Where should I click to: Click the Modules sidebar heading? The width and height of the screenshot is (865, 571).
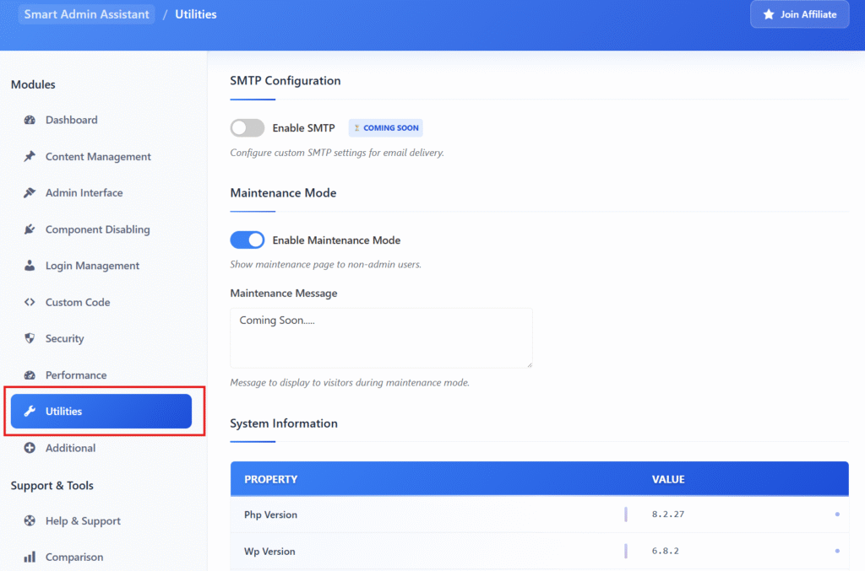click(33, 84)
